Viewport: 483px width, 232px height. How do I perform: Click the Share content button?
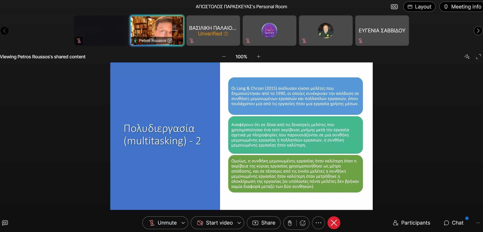pos(264,223)
